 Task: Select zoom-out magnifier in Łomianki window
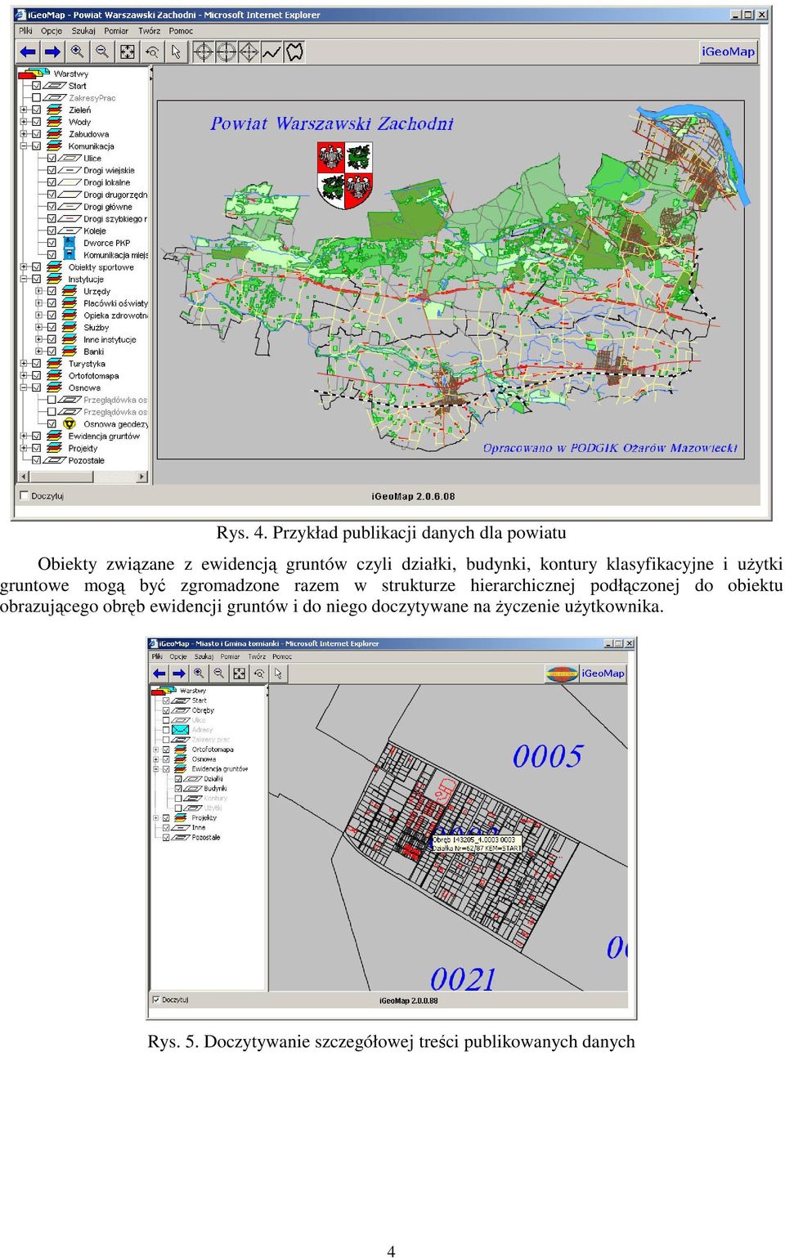click(218, 674)
